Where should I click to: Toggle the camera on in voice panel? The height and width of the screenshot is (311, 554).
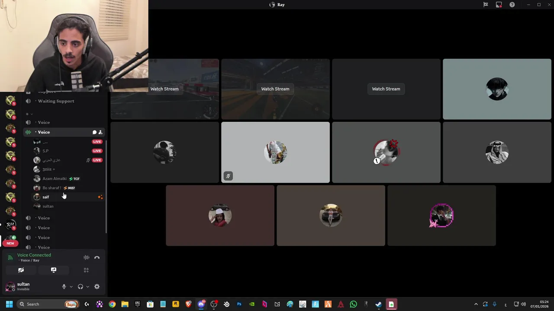tap(21, 270)
